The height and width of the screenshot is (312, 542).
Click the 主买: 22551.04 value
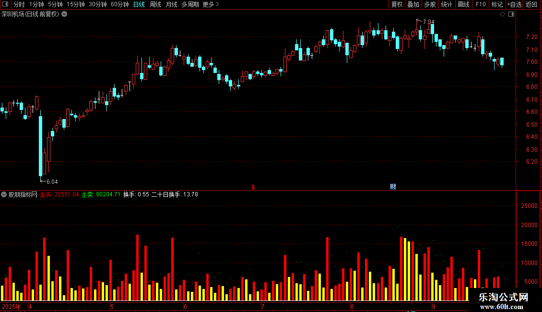[x=59, y=194]
